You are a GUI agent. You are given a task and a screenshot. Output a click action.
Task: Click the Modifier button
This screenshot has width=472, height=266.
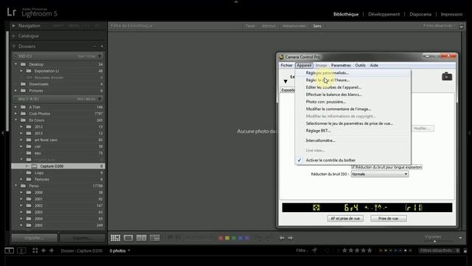click(x=422, y=129)
